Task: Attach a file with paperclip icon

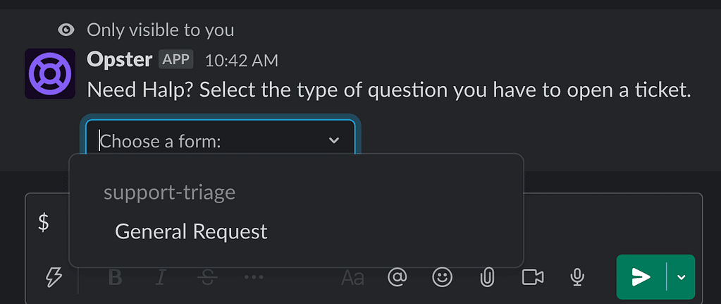Action: (x=486, y=277)
